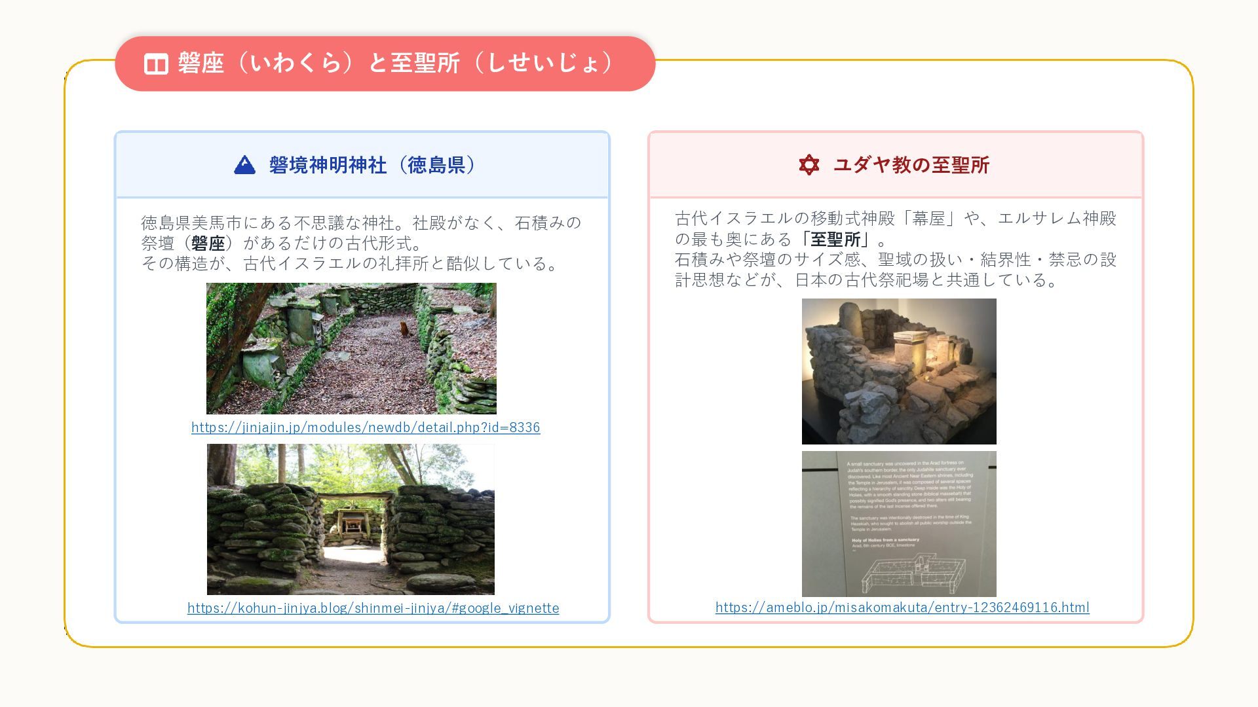Open the kohun-jinjya.blog shinmei-jinjya link
The image size is (1258, 707).
click(373, 608)
